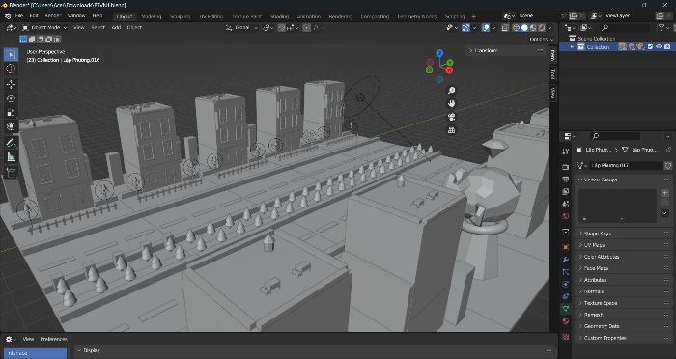Pick the Rotate tool
Image resolution: width=676 pixels, height=359 pixels.
11,98
